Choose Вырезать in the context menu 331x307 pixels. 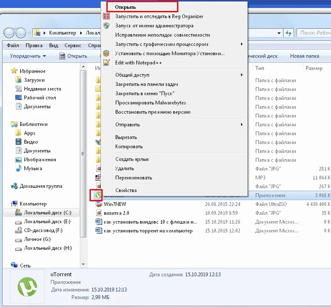[x=126, y=137]
